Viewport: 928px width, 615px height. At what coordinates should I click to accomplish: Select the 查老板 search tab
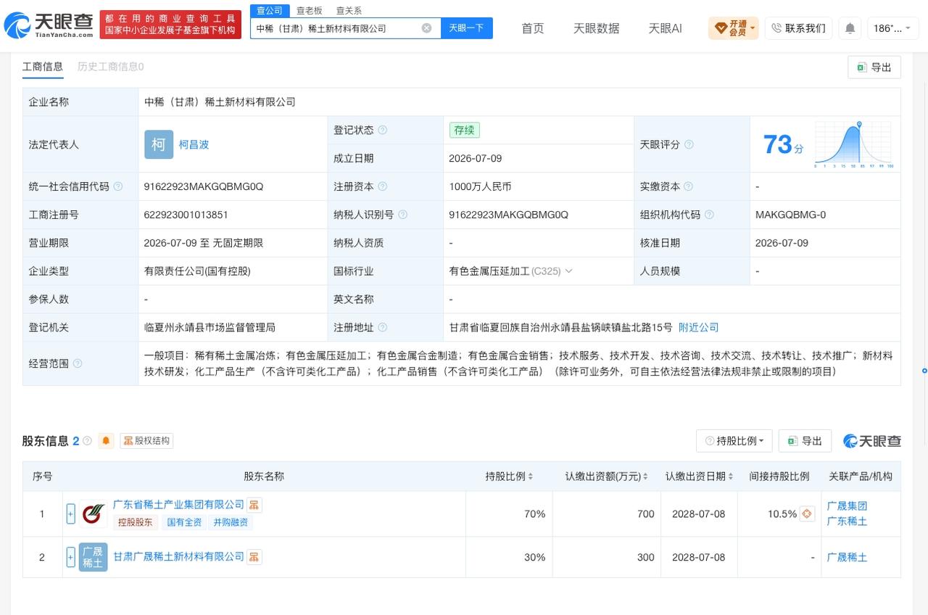point(309,10)
